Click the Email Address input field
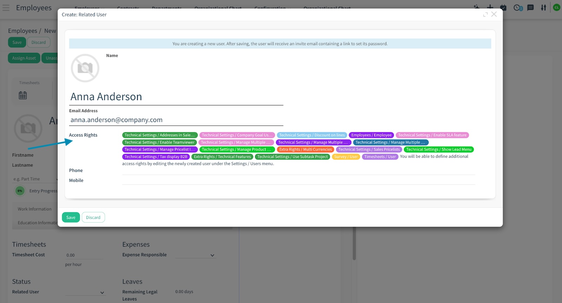Viewport: 562px width, 303px height. pyautogui.click(x=176, y=120)
